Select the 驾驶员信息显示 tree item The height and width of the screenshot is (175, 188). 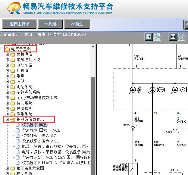tap(30, 119)
